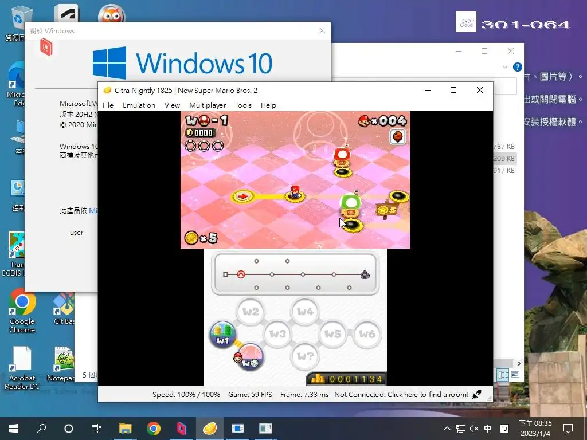Click the clock showing 08:35

tap(535, 423)
